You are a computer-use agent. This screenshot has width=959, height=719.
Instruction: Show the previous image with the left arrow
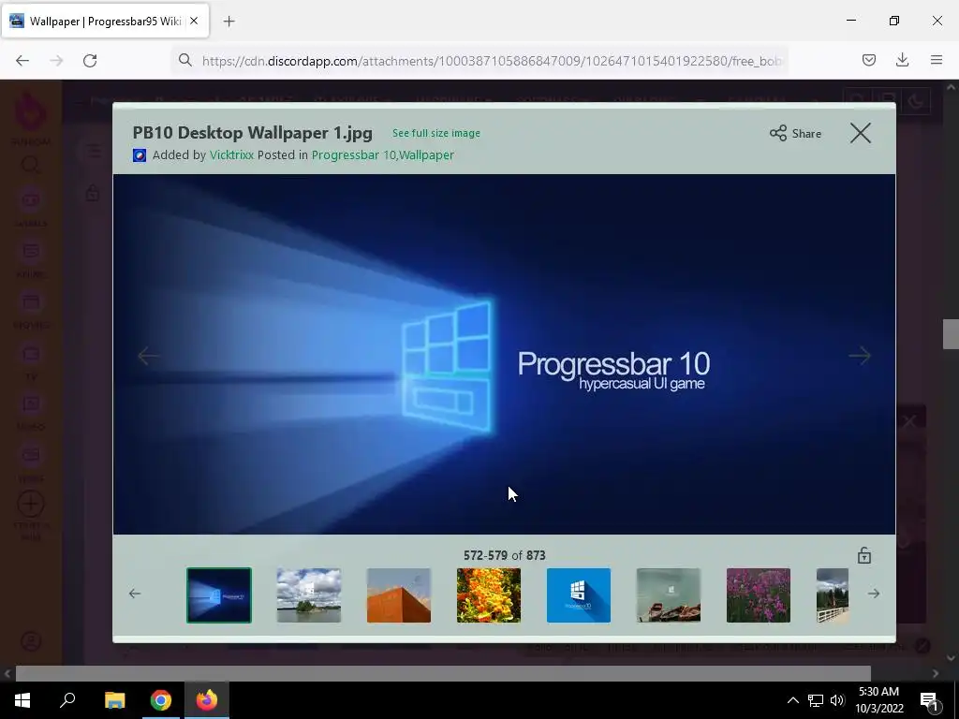148,355
